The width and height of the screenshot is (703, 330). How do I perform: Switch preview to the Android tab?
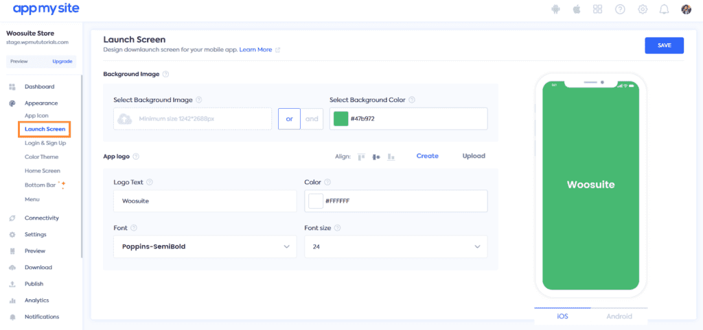619,316
